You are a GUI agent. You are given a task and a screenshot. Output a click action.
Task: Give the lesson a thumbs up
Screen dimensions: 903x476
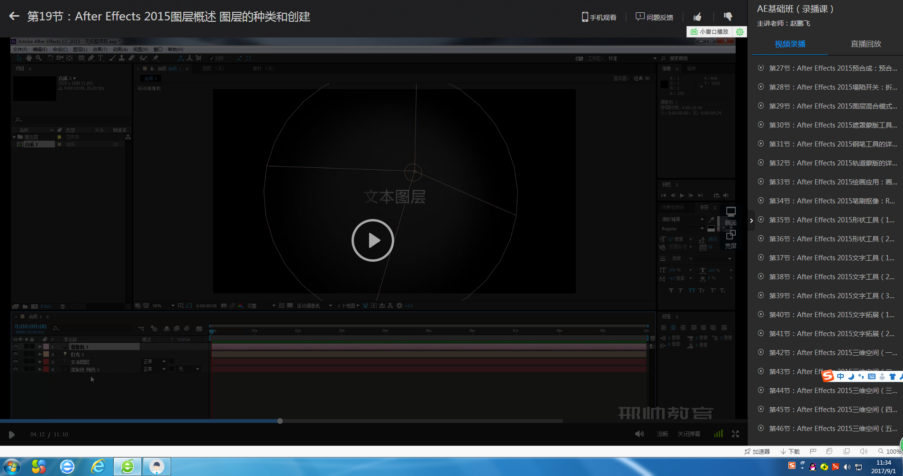[697, 17]
